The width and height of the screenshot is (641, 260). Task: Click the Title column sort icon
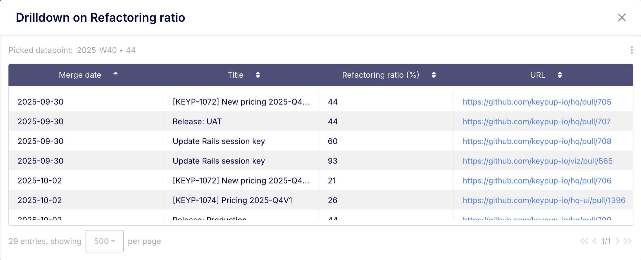click(258, 75)
